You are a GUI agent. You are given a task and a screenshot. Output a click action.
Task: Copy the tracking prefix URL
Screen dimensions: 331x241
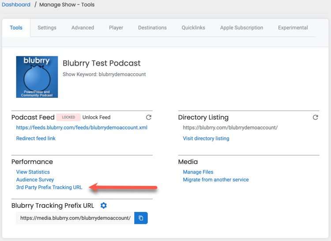(141, 218)
